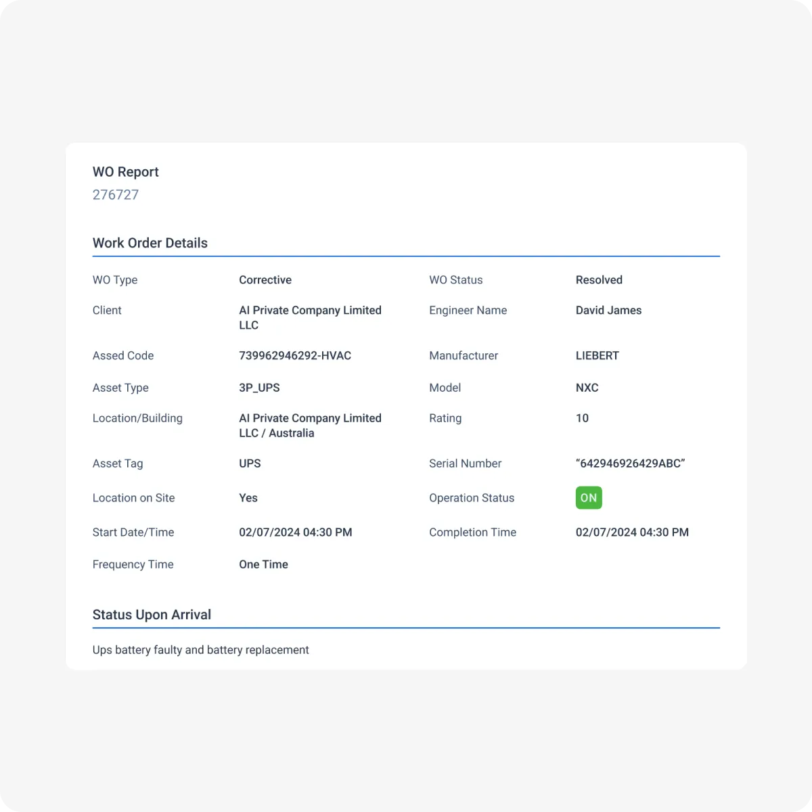The width and height of the screenshot is (812, 812).
Task: Click the Asset Type 3P_UPS value
Action: (258, 388)
